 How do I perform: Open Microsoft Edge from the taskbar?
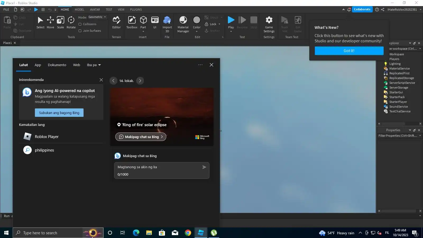tap(136, 233)
